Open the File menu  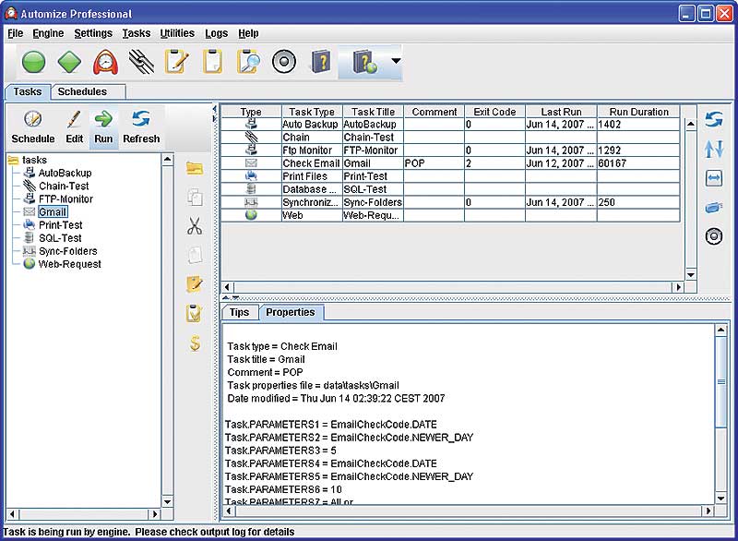(x=15, y=33)
